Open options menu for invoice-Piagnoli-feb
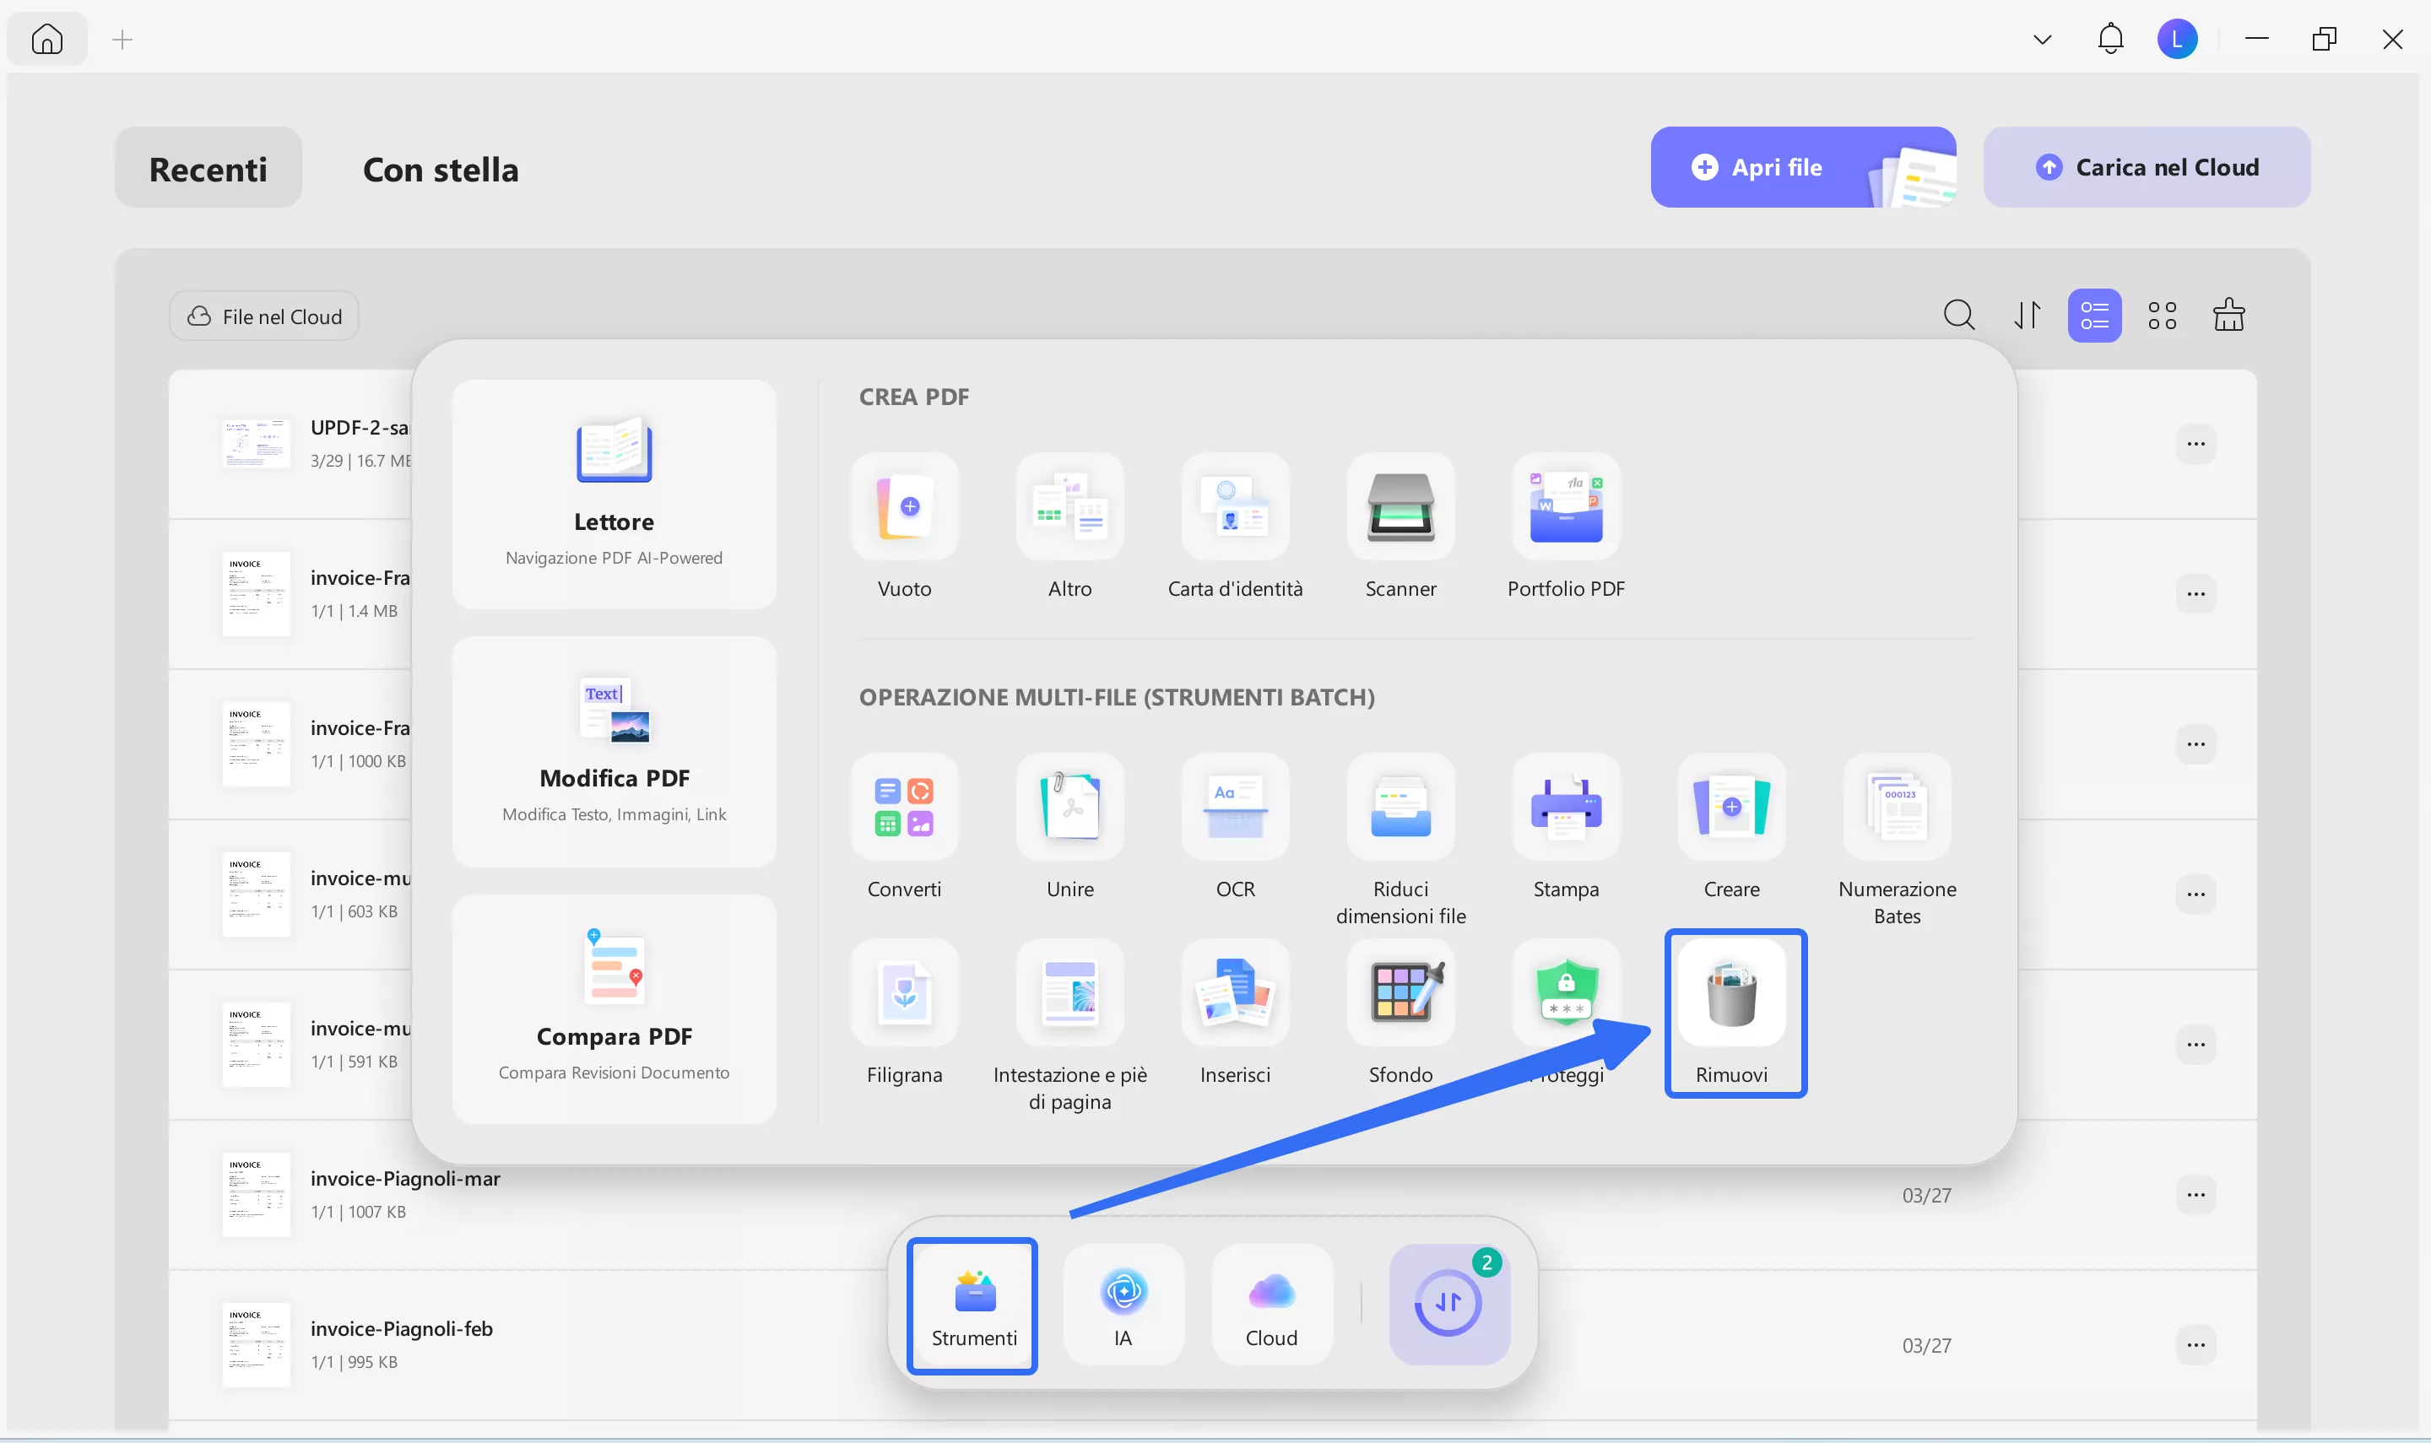 pyautogui.click(x=2195, y=1346)
